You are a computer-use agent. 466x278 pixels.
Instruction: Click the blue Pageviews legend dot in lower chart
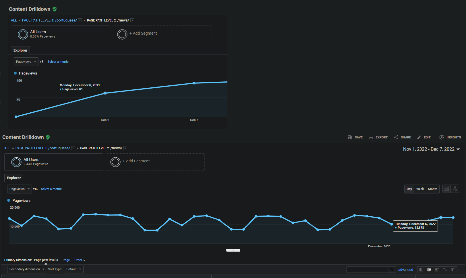[x=9, y=200]
